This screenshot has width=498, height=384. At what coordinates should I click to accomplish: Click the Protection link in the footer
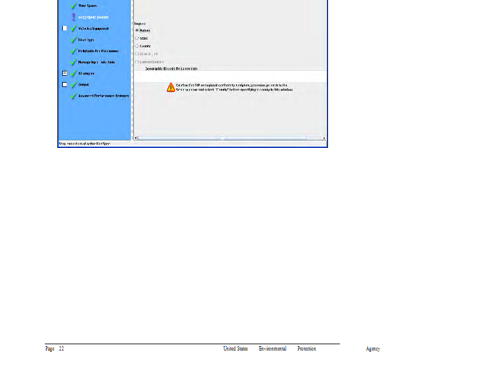point(306,349)
